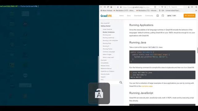Click the browser Search field
This screenshot has width=198, height=111.
[176, 7]
